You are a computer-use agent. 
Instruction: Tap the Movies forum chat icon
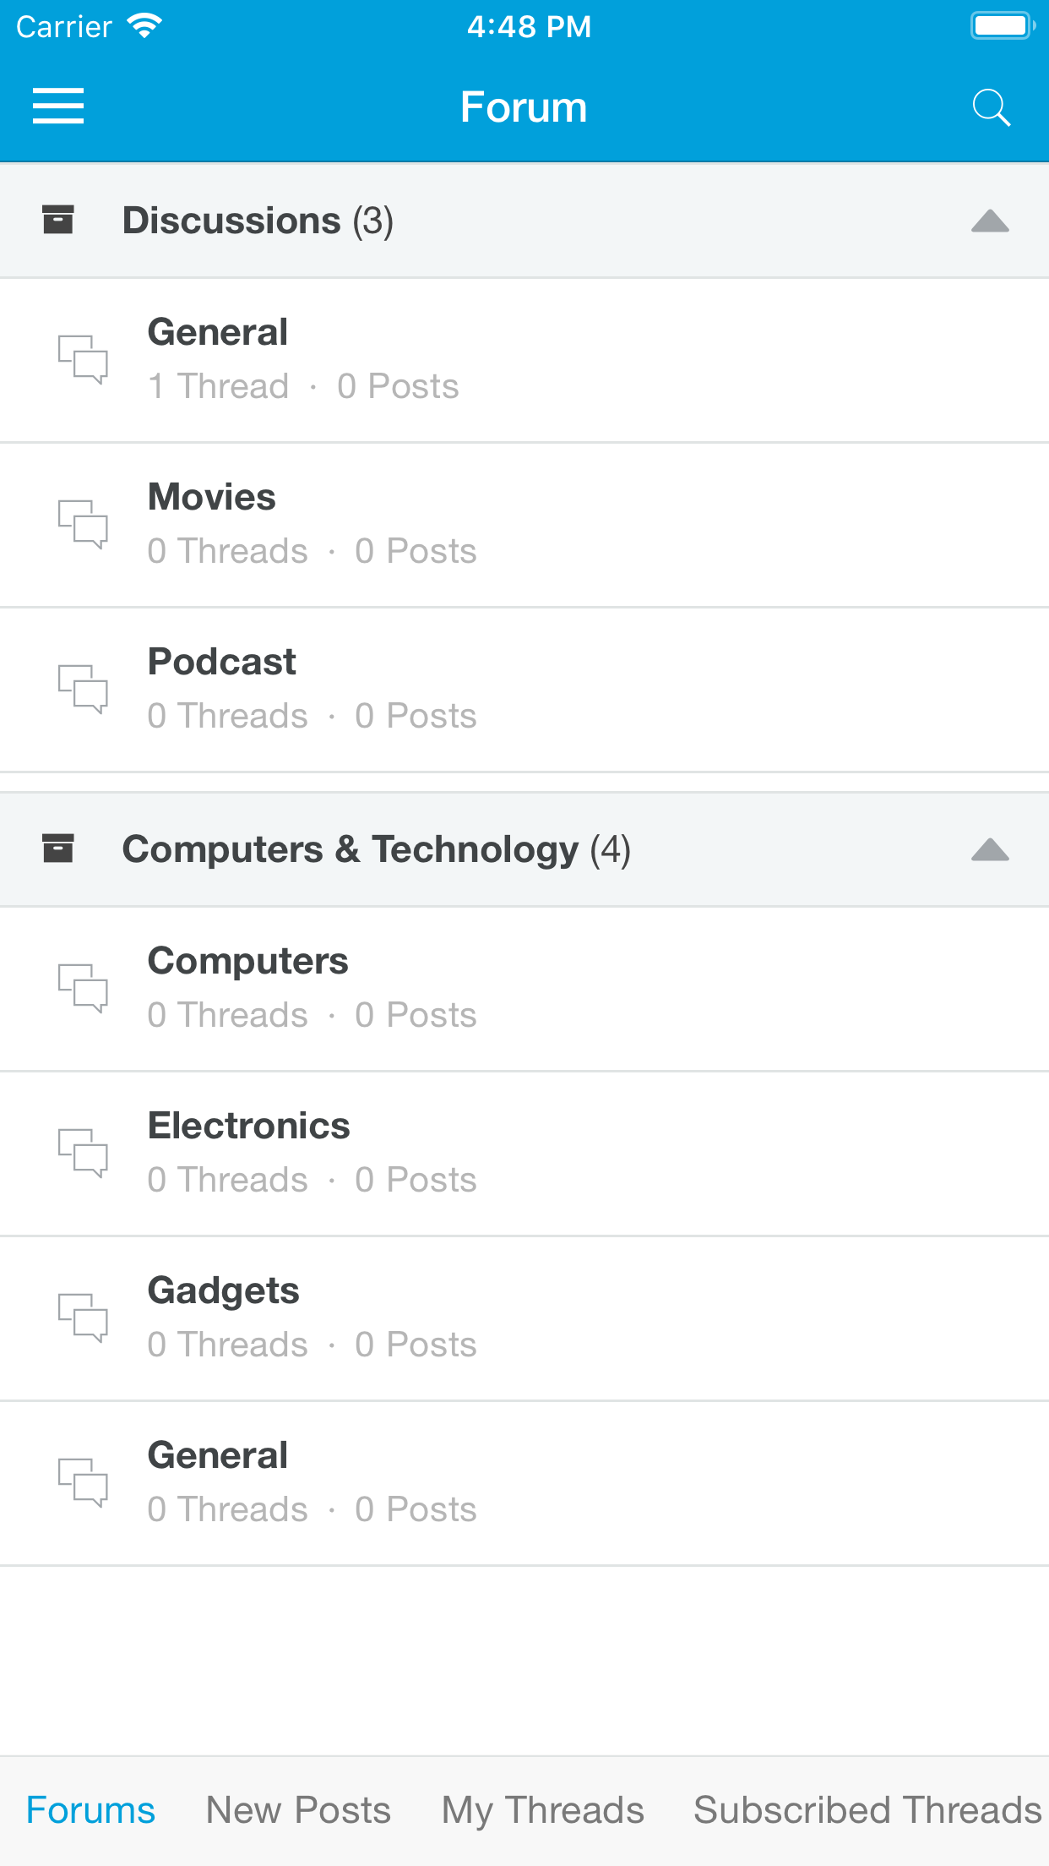(83, 524)
